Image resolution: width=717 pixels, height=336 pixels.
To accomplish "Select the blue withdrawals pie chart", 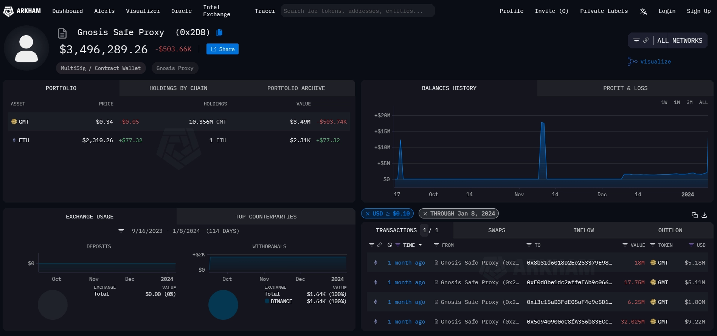I will pyautogui.click(x=223, y=305).
